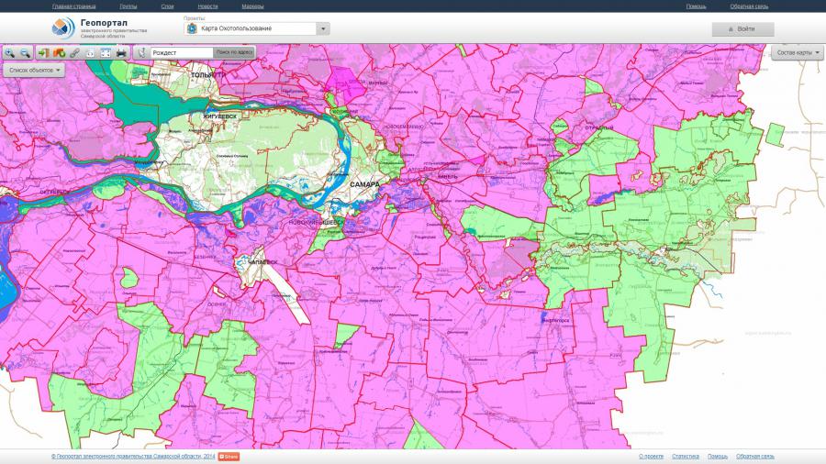Open the Состав карты dropdown
826x464 pixels.
click(x=797, y=53)
